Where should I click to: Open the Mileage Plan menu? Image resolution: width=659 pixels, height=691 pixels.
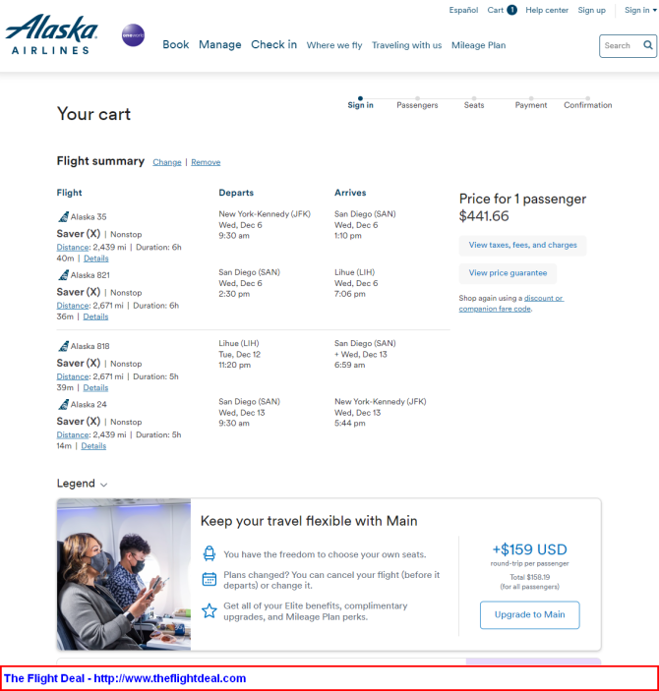coord(478,45)
